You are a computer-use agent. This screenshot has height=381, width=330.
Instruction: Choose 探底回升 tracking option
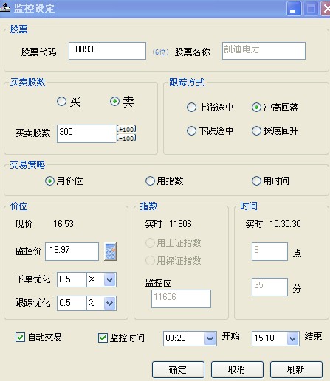pos(256,131)
